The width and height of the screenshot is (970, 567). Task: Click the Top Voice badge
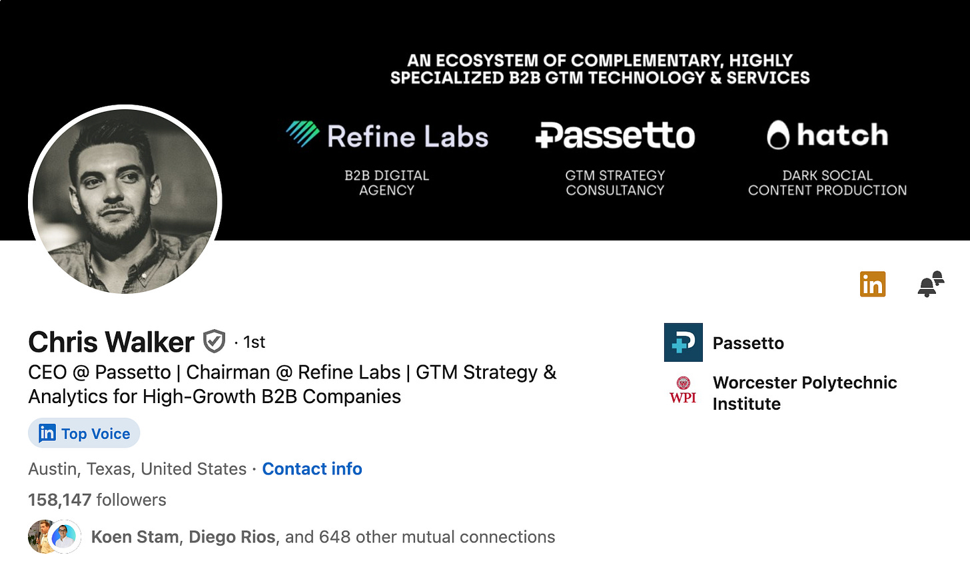tap(84, 433)
